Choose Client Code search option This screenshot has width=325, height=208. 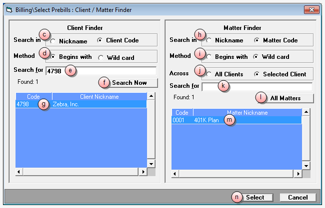tap(100, 40)
